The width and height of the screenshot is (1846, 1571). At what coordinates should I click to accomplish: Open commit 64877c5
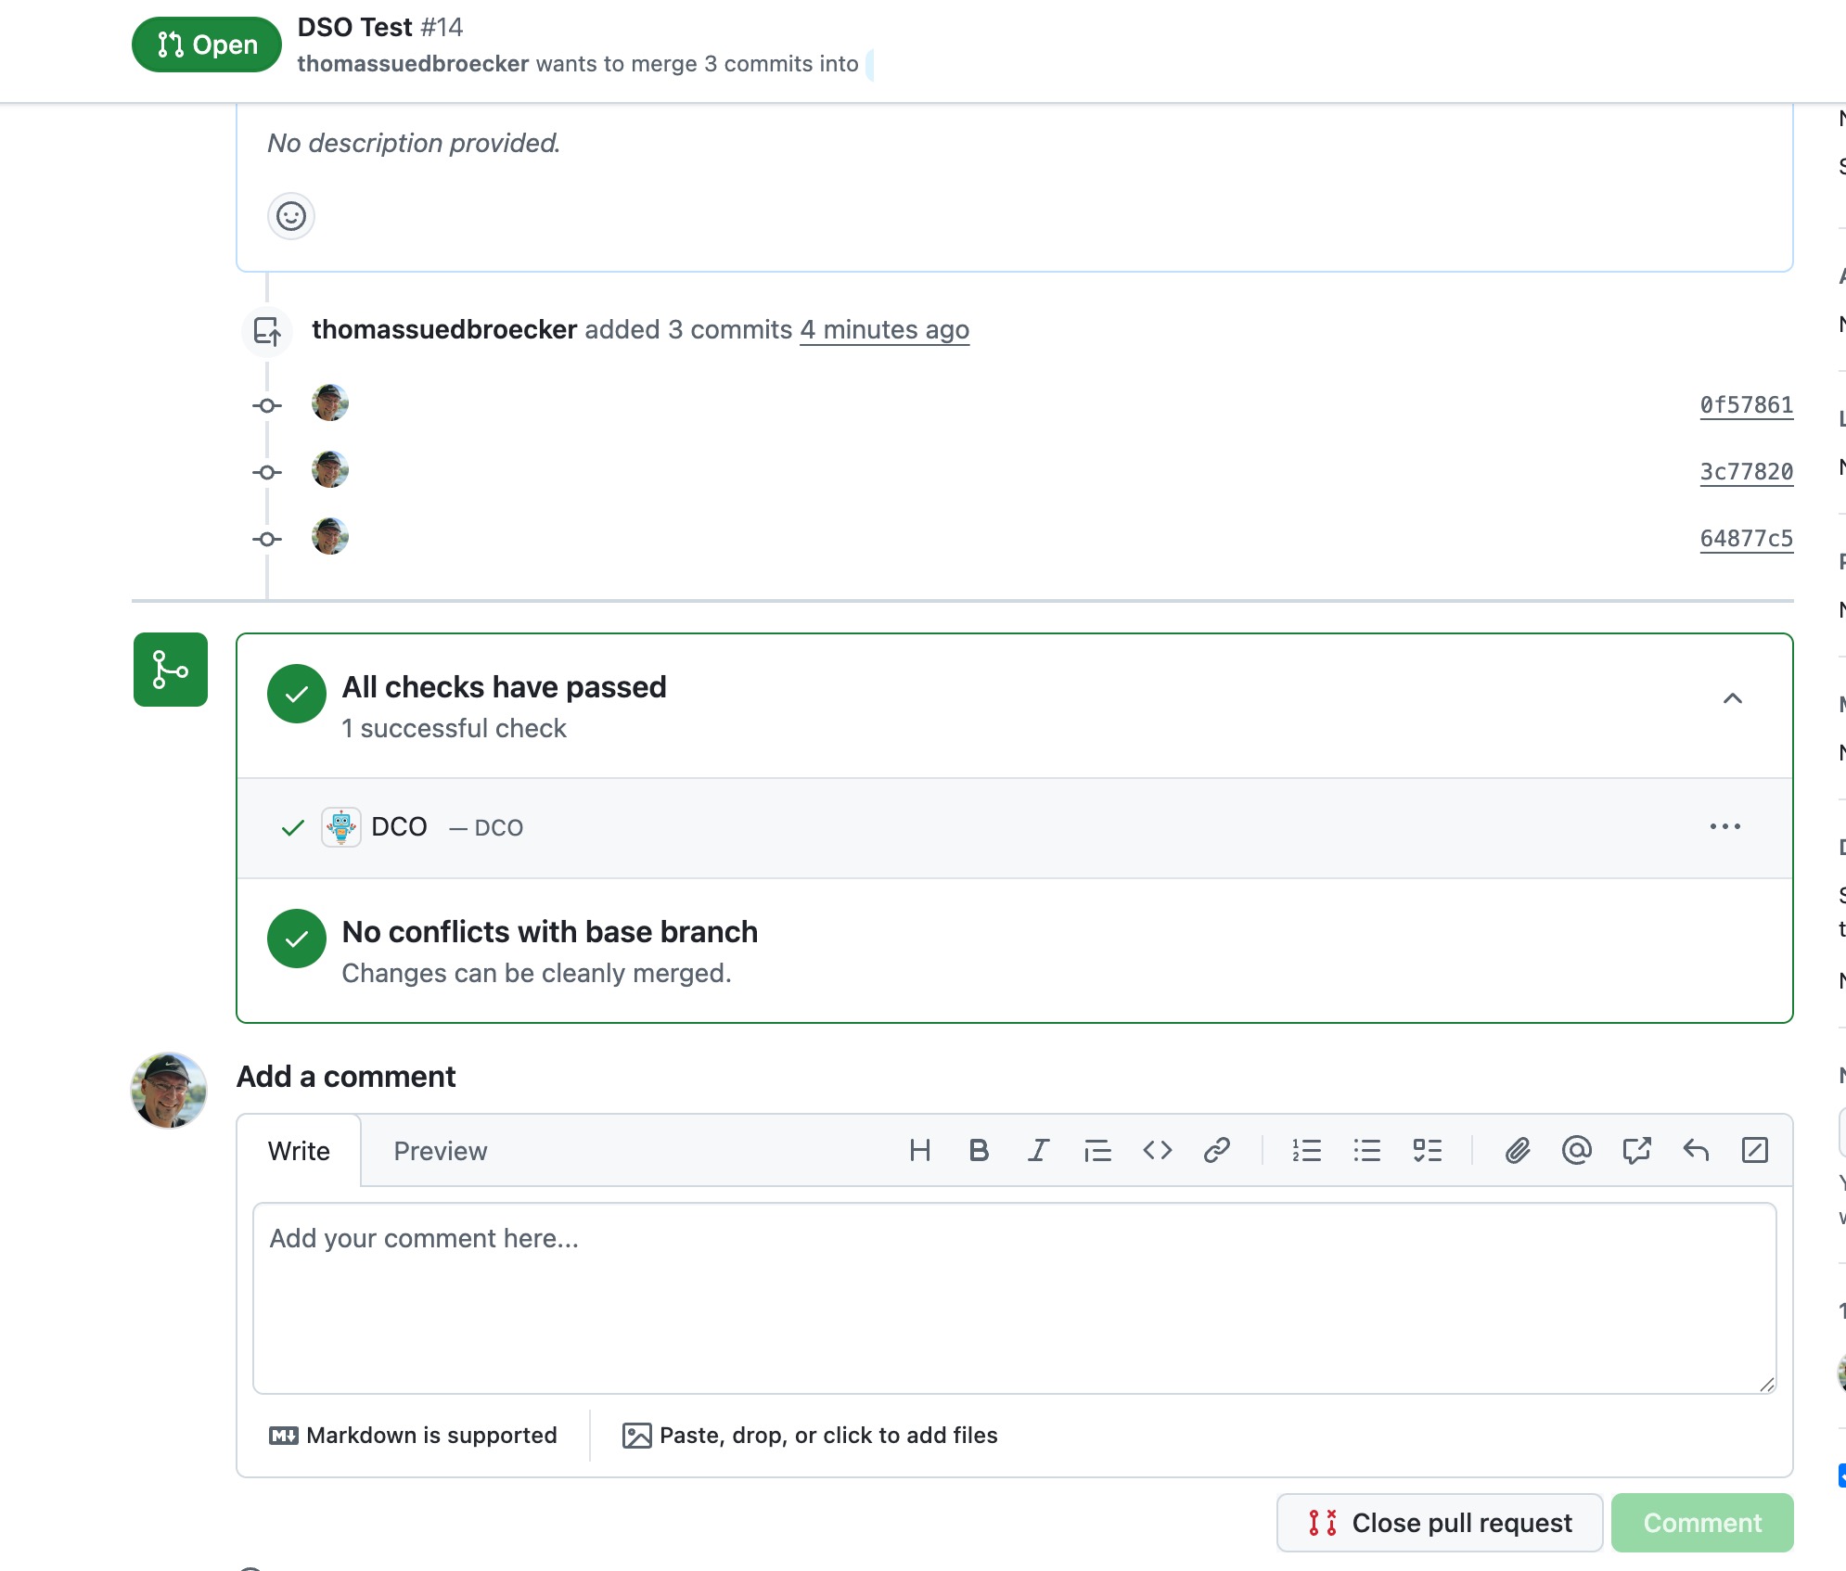[1747, 539]
